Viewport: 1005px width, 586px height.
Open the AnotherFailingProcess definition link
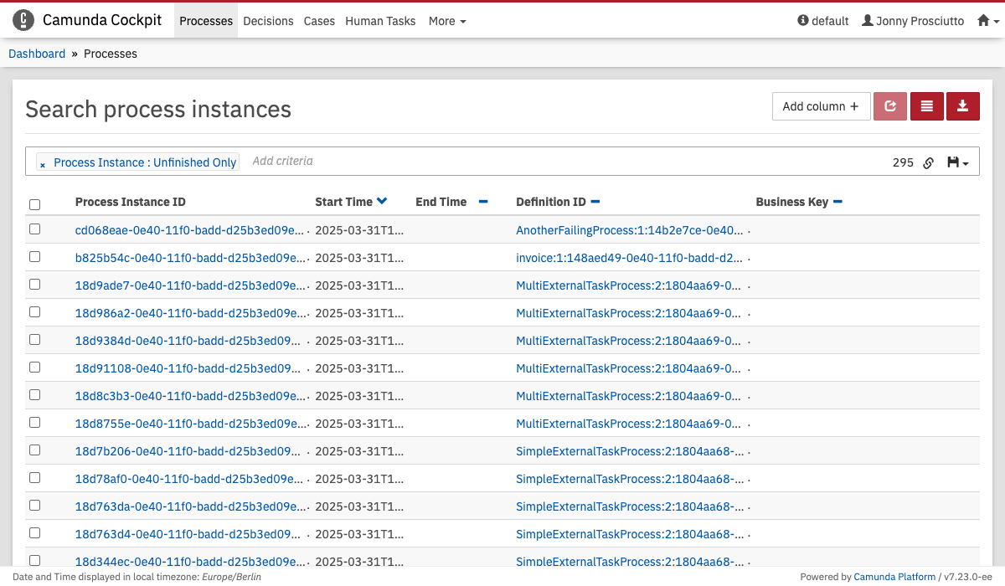(629, 230)
